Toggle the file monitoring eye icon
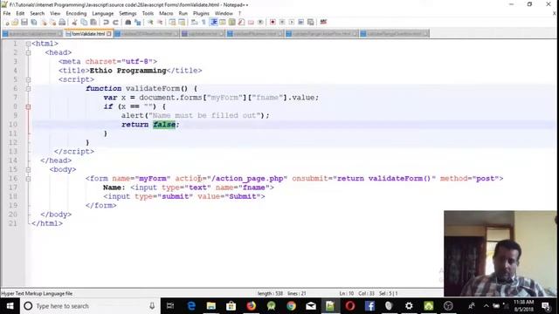This screenshot has width=559, height=314. [x=260, y=22]
